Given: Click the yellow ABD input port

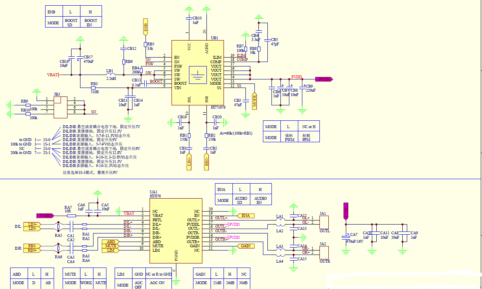Looking at the screenshot, I should 111,242.
